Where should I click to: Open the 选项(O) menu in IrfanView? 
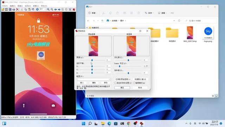click(x=28, y=6)
